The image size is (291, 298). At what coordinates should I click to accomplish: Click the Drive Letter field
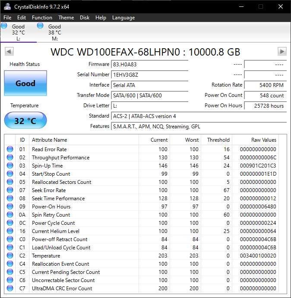149,106
